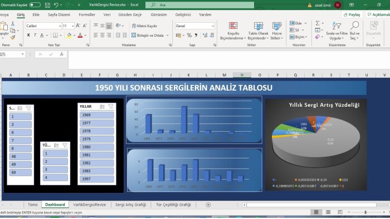This screenshot has width=390, height=219.
Task: Open the font size dropdown
Action: [x=72, y=26]
